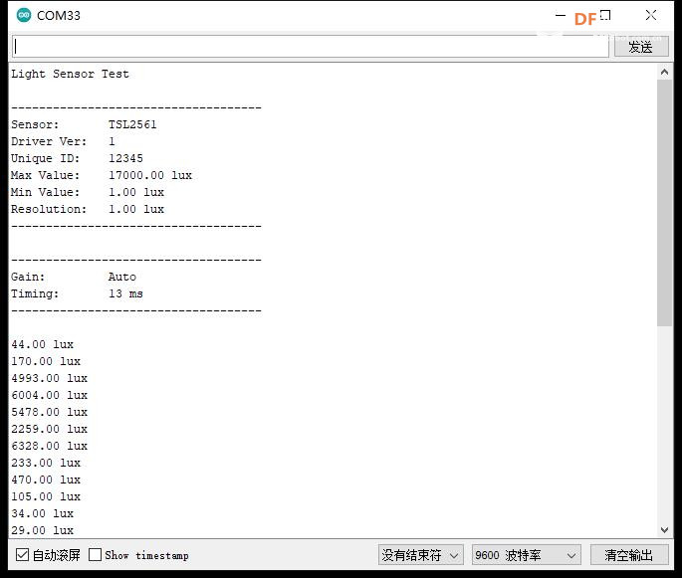The width and height of the screenshot is (682, 578).
Task: Click the '6004.00 lux' reading
Action: tap(49, 396)
